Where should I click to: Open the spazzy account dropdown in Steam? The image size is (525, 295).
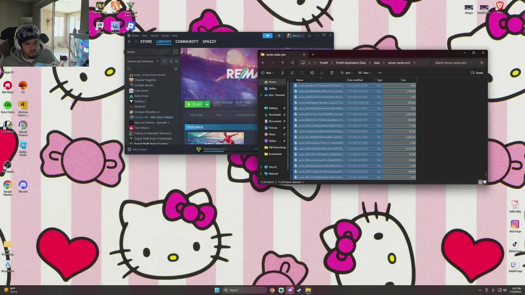[x=295, y=36]
